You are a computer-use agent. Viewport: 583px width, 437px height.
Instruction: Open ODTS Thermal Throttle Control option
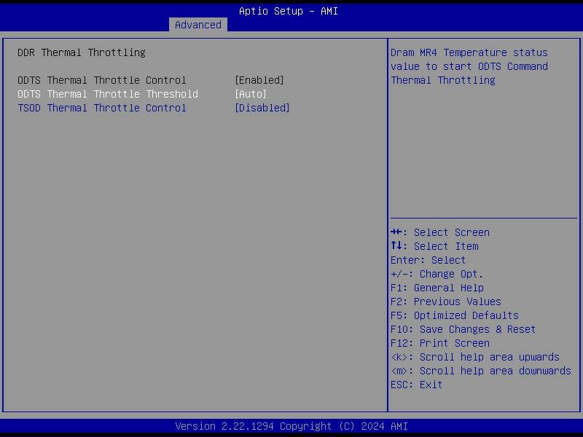pos(102,80)
